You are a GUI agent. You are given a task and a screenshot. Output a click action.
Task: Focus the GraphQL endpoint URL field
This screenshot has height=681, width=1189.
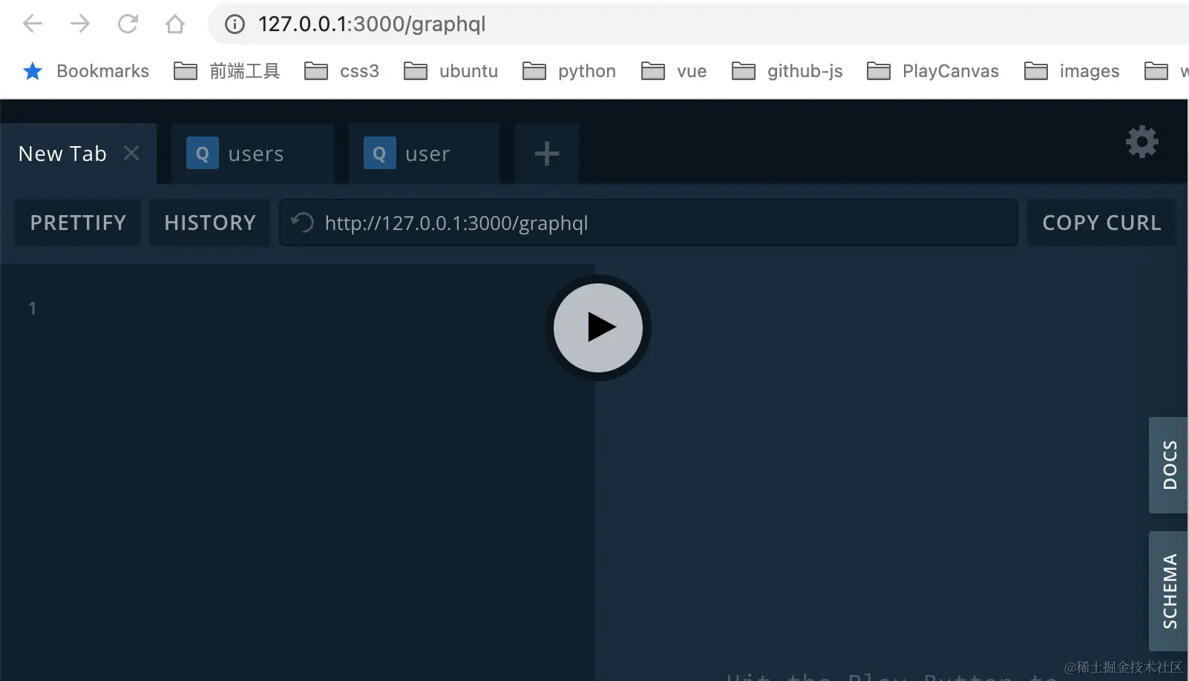click(x=648, y=223)
